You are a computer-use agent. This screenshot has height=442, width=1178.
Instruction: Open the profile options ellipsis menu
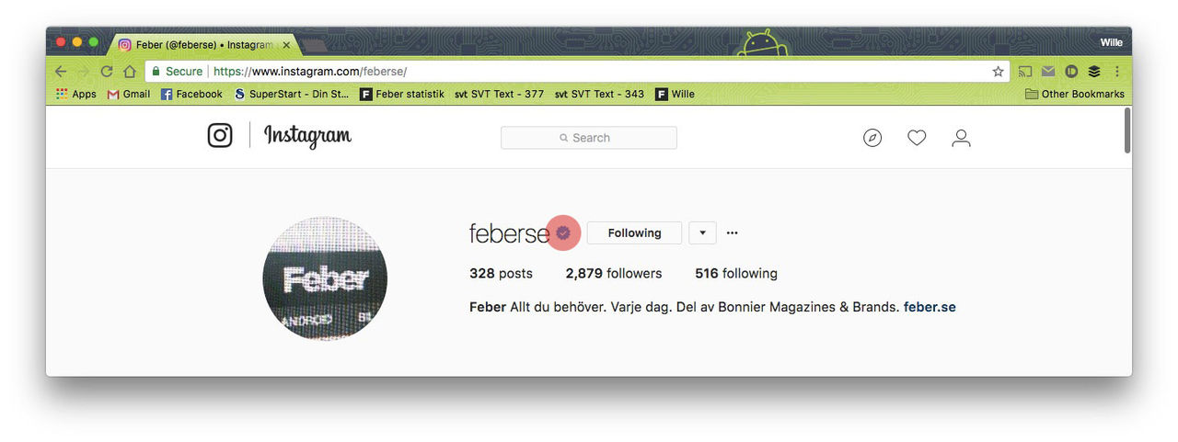pyautogui.click(x=732, y=232)
